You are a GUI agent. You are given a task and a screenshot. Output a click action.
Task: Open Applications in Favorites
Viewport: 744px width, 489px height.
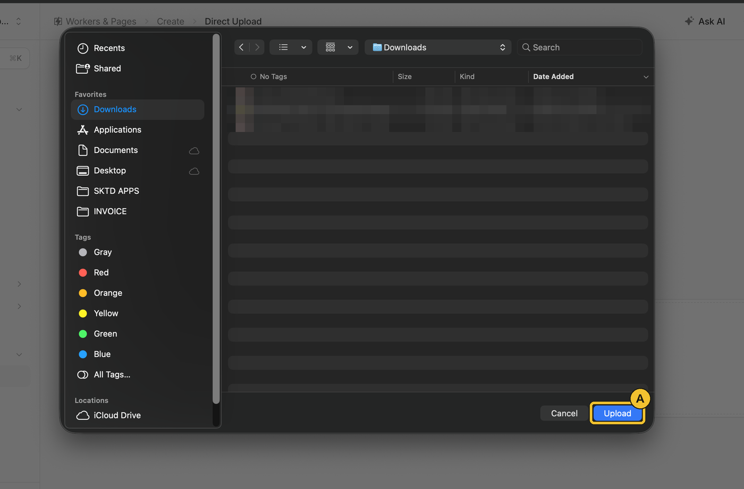(x=138, y=130)
